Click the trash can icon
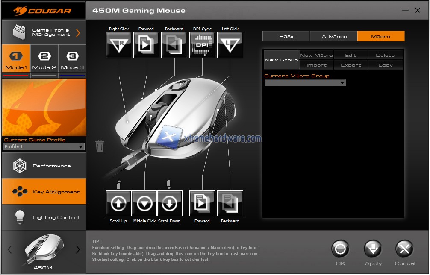The image size is (430, 275). [x=100, y=146]
